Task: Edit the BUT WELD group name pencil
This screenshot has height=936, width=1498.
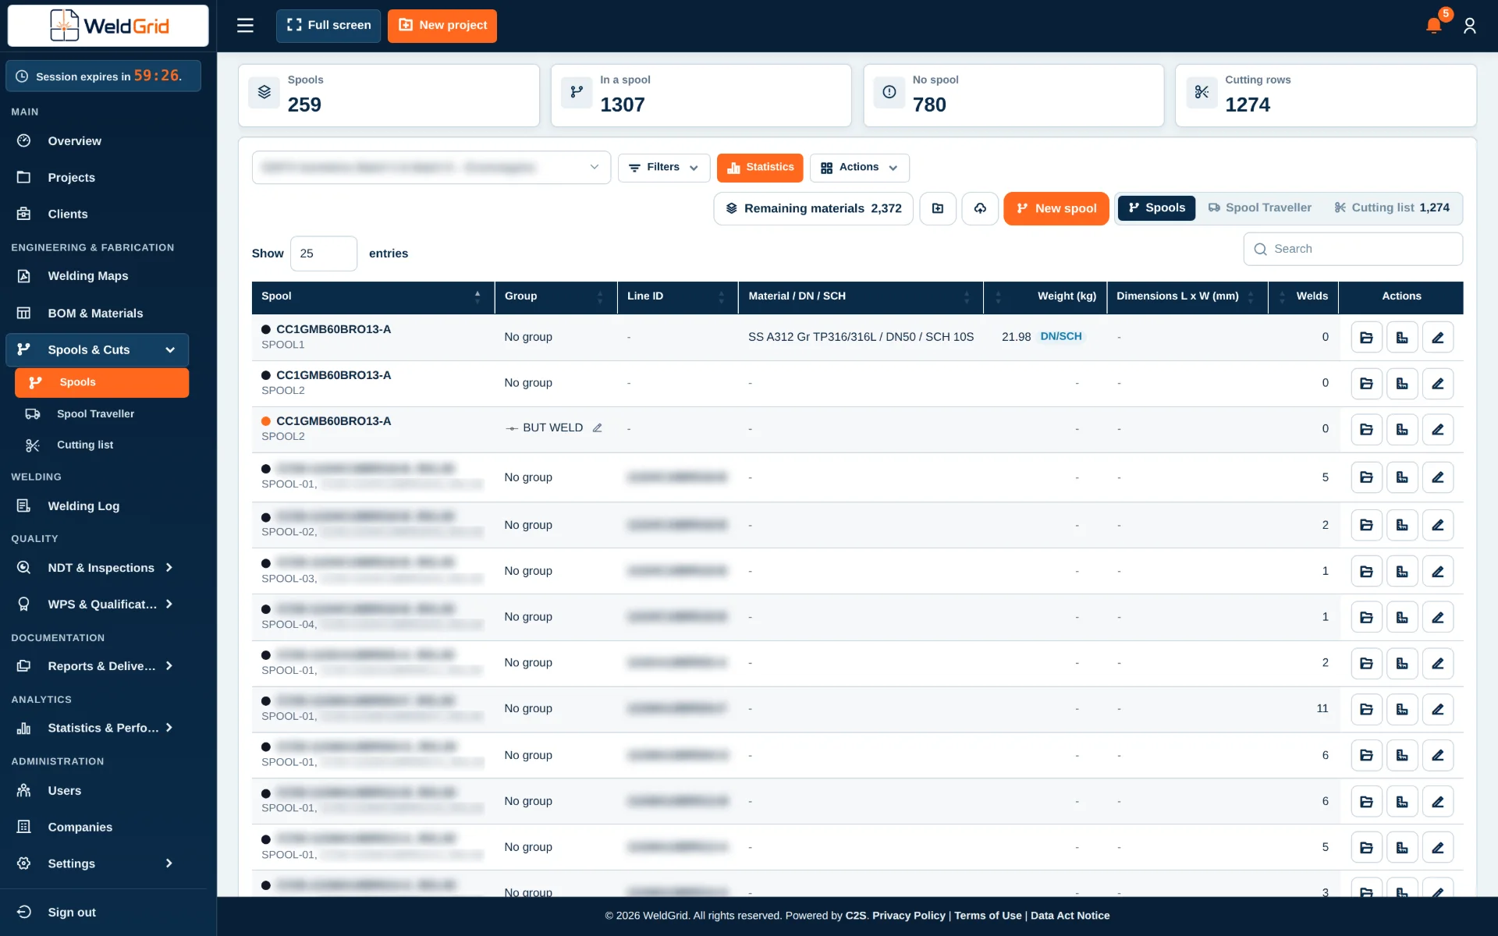Action: [x=597, y=428]
